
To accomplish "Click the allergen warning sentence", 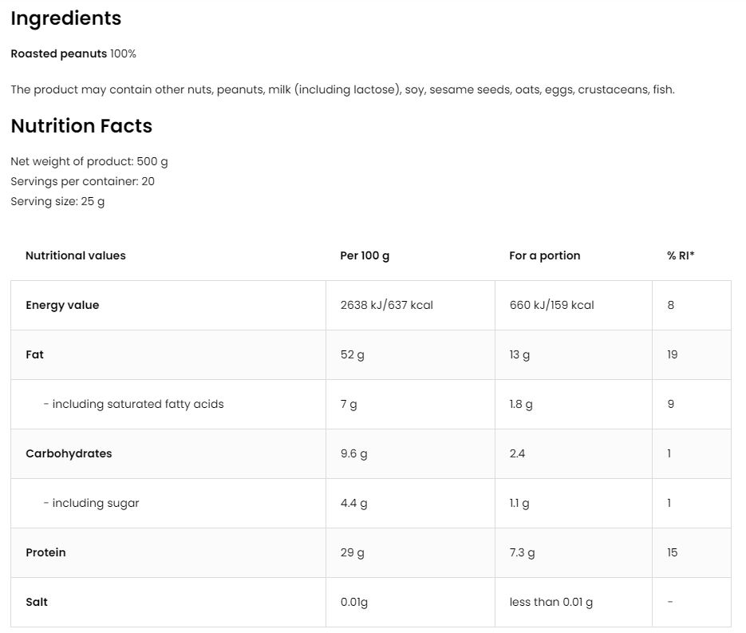I will point(342,89).
